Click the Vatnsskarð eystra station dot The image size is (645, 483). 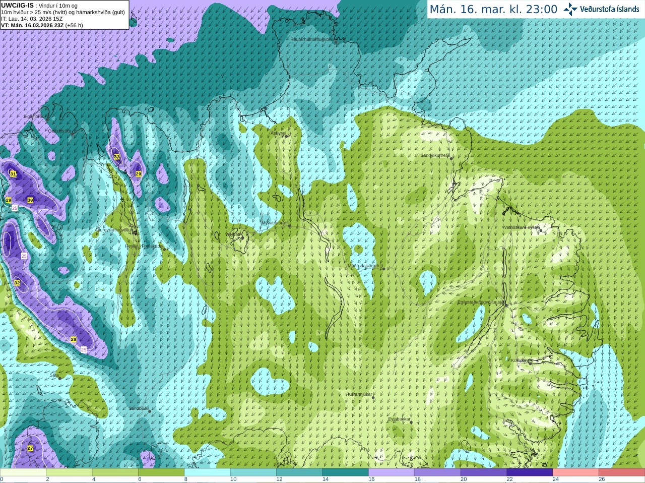pos(541,230)
